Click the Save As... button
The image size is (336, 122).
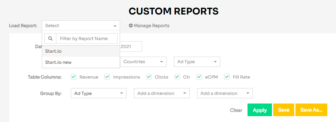(311, 110)
